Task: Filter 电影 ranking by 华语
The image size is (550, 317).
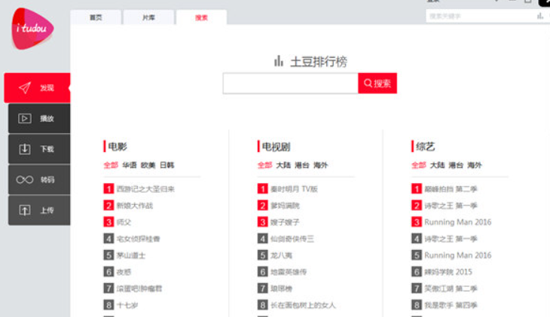Action: click(x=130, y=165)
